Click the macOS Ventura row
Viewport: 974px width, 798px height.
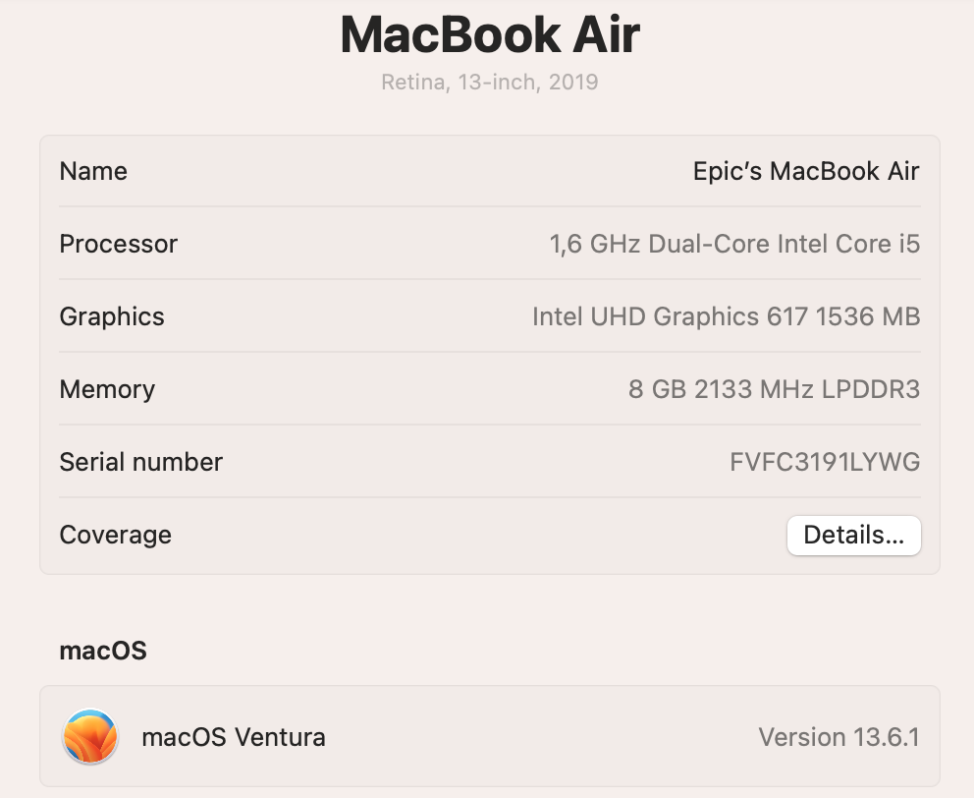click(x=489, y=736)
